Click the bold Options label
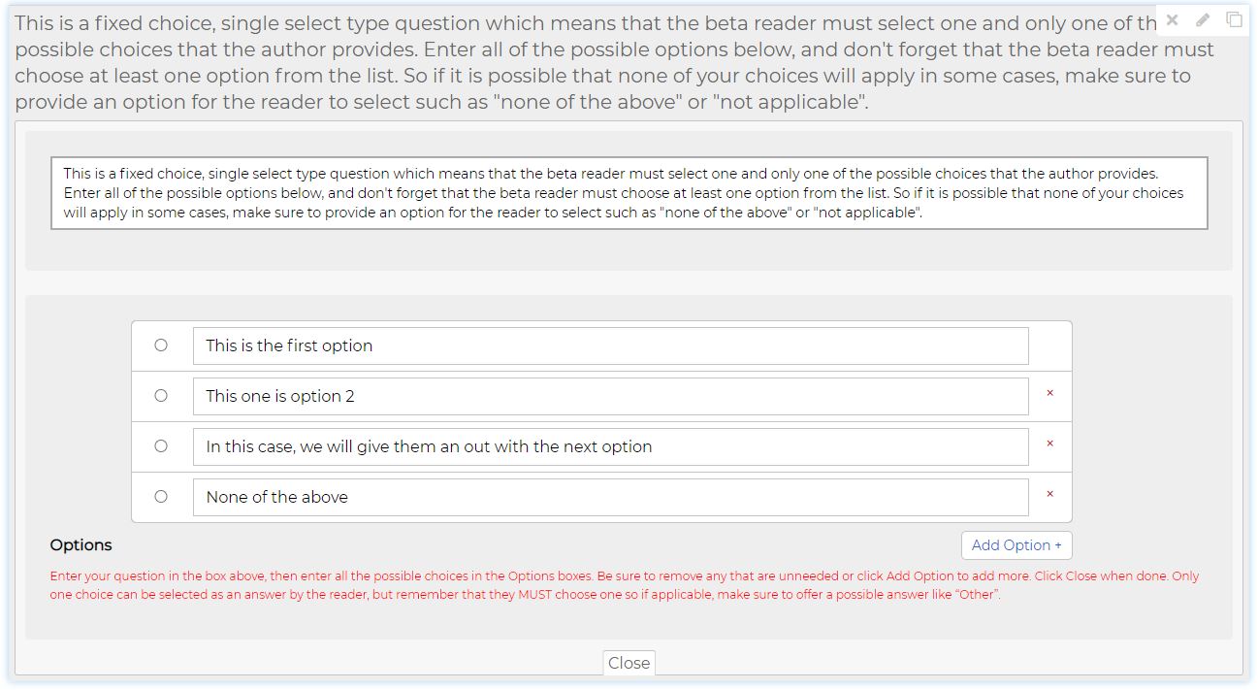The width and height of the screenshot is (1258, 690). 81,545
